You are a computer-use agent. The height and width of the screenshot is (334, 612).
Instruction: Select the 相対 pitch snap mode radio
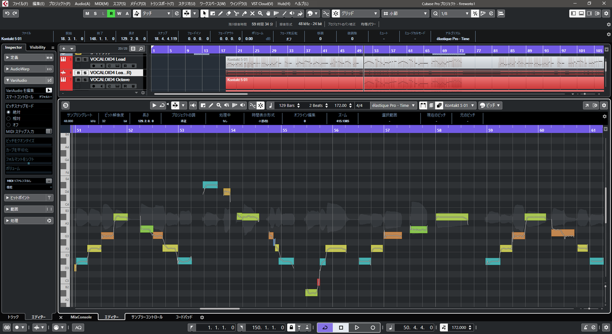tap(8, 118)
